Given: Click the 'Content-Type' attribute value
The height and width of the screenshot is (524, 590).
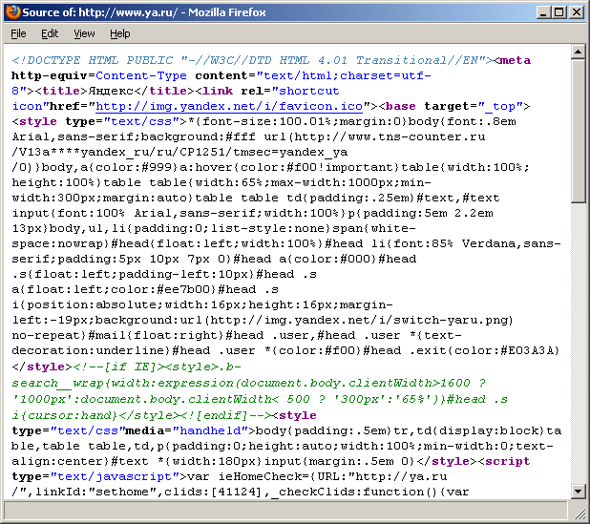Looking at the screenshot, I should click(141, 75).
